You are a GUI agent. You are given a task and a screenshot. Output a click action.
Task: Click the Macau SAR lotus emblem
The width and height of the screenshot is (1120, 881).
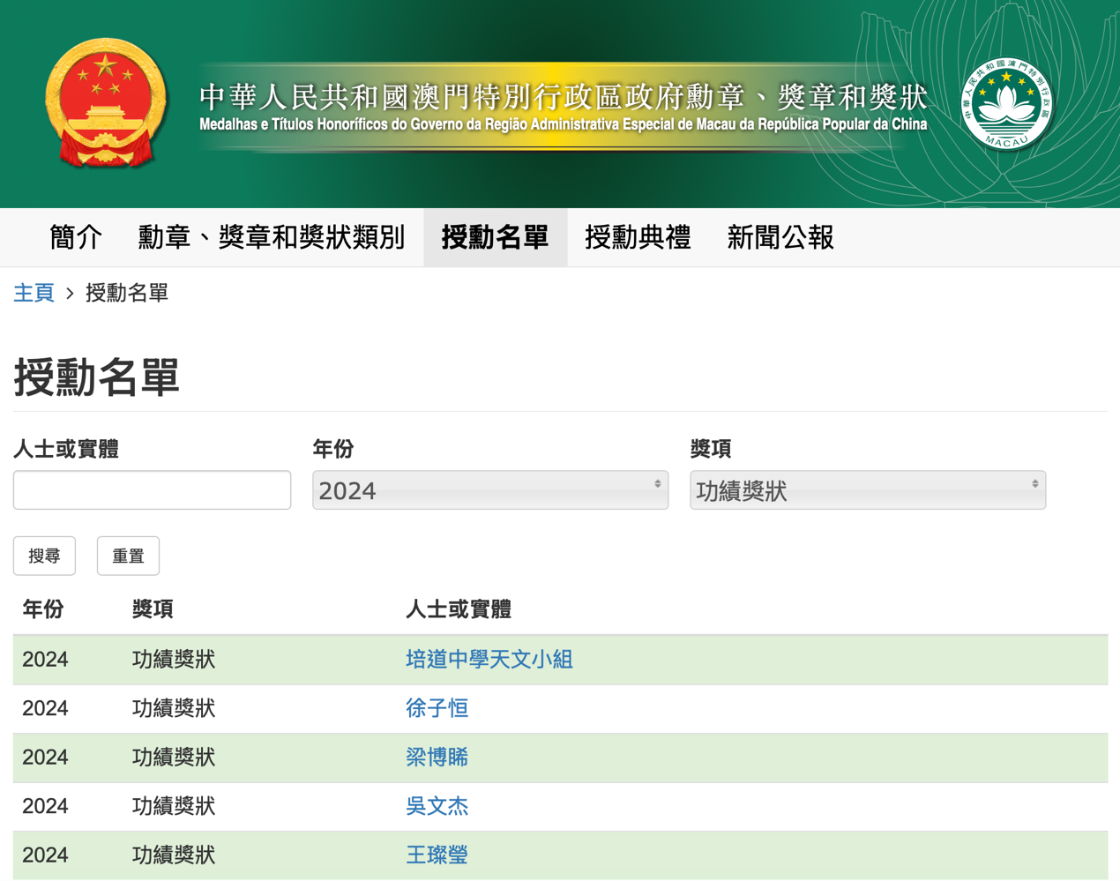pyautogui.click(x=1006, y=104)
